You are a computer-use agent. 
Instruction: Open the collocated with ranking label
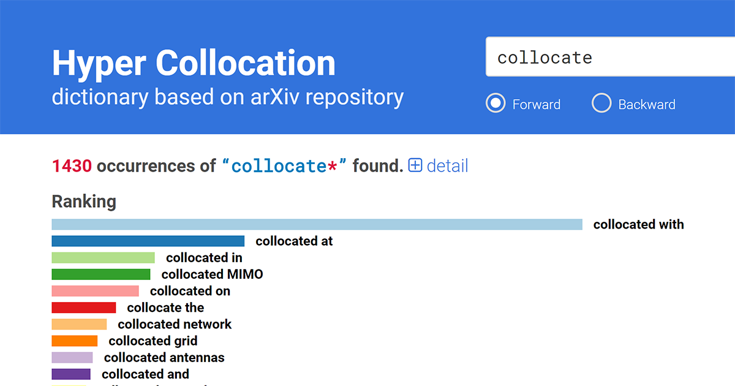coord(638,224)
